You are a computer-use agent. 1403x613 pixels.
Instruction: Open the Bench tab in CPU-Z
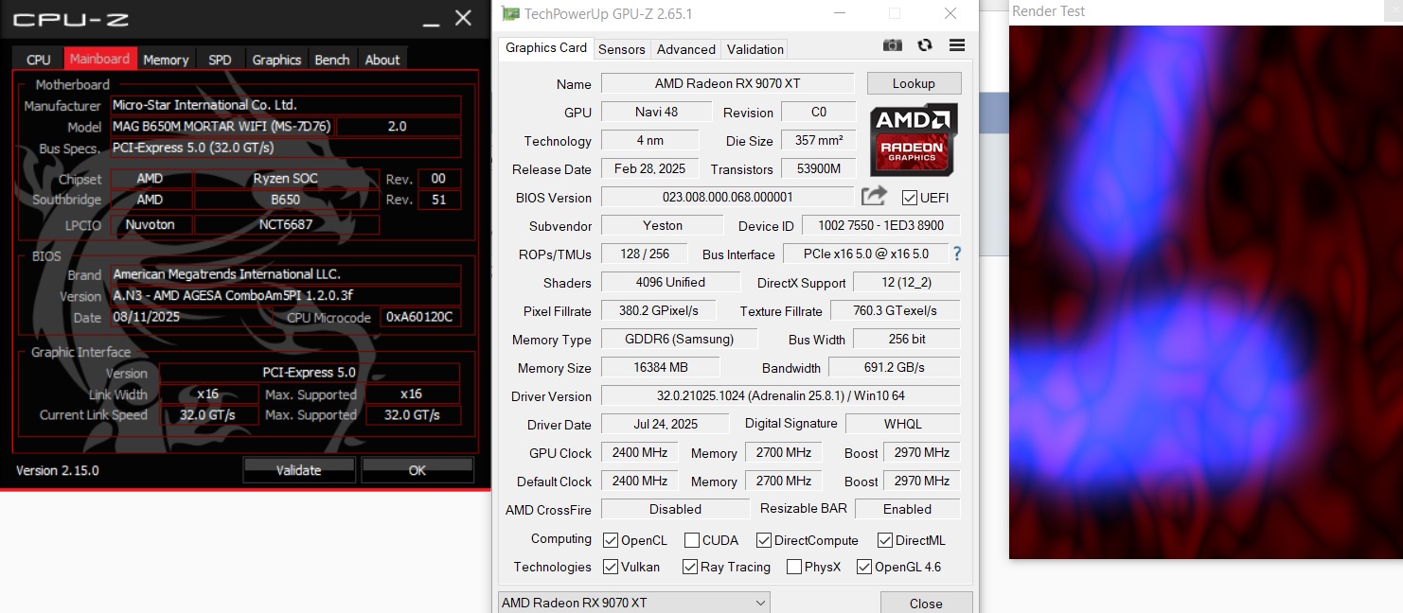[332, 59]
